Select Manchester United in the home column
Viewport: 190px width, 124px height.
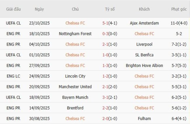[x=75, y=87]
